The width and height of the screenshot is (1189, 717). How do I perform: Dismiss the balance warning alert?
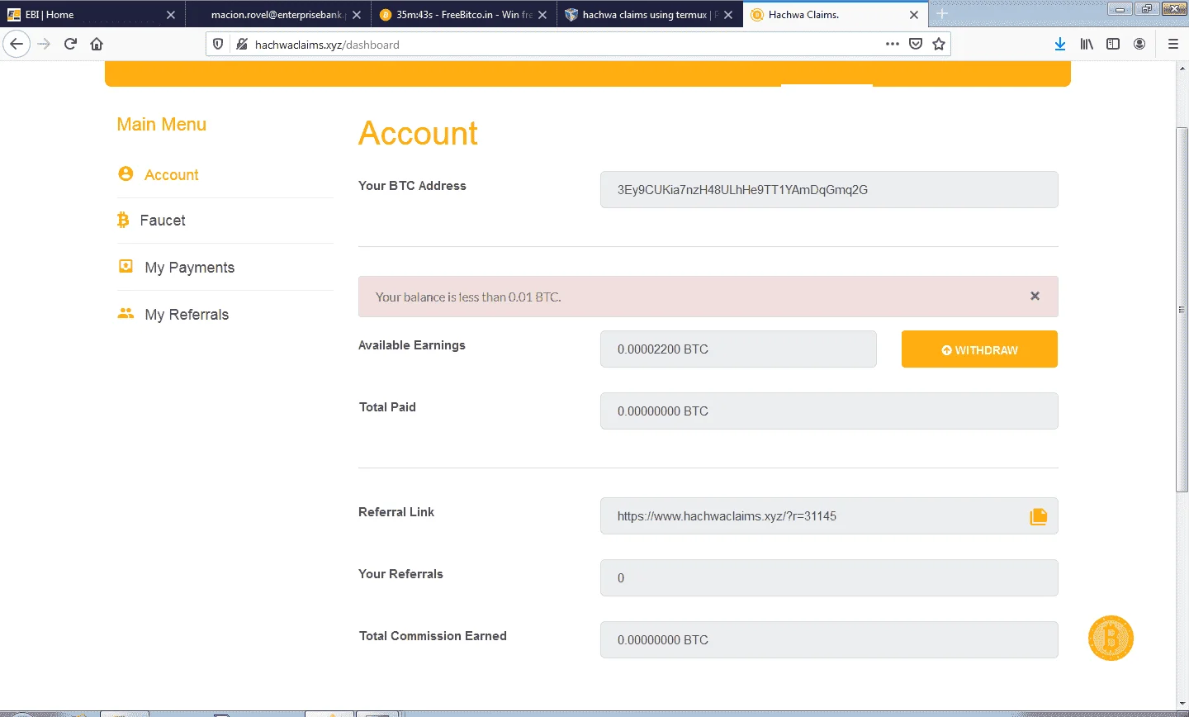[1035, 296]
